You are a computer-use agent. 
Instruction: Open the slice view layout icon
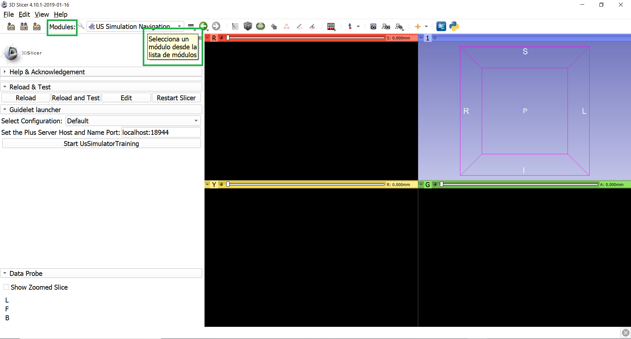[331, 27]
